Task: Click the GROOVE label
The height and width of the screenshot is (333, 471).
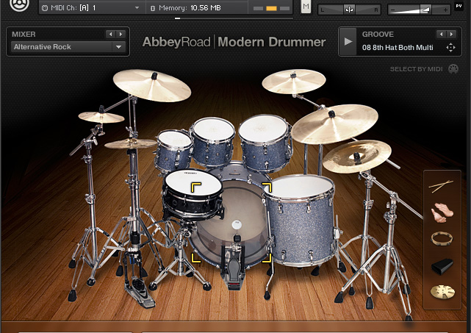Action: pos(378,35)
